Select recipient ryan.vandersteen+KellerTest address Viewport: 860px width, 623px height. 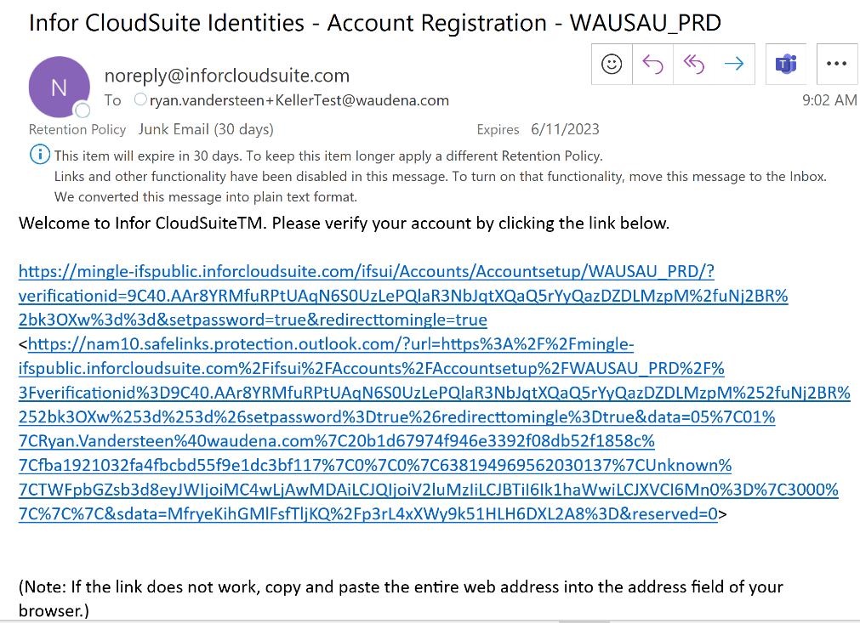pos(299,100)
